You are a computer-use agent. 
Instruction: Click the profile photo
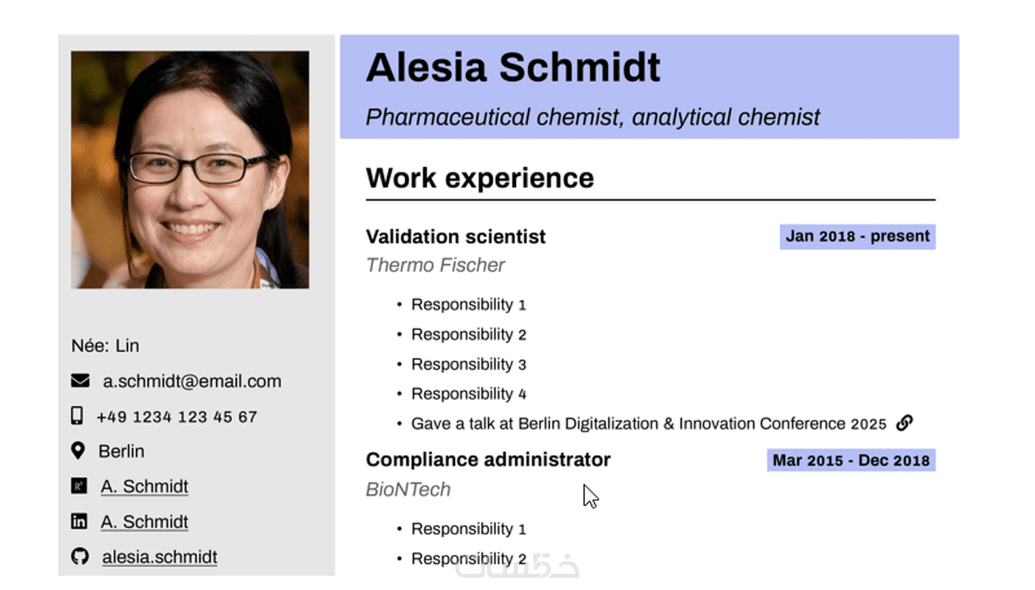click(190, 170)
